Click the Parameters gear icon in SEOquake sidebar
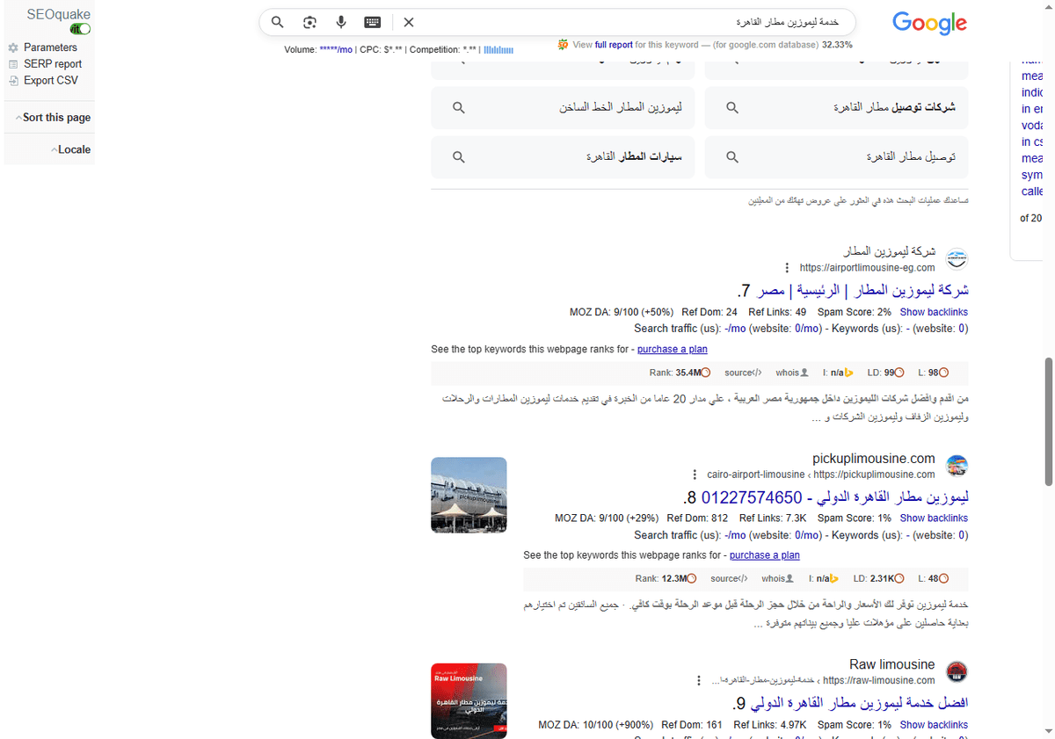The height and width of the screenshot is (739, 1055). (x=15, y=47)
